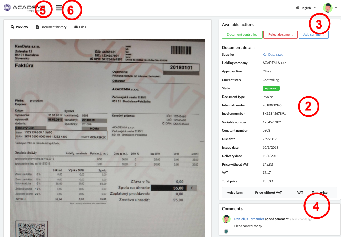Click the comment text Pleas control today
341x237 pixels.
pos(248,226)
